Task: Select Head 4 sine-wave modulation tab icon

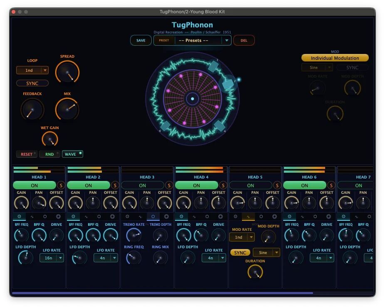Action: 194,217
